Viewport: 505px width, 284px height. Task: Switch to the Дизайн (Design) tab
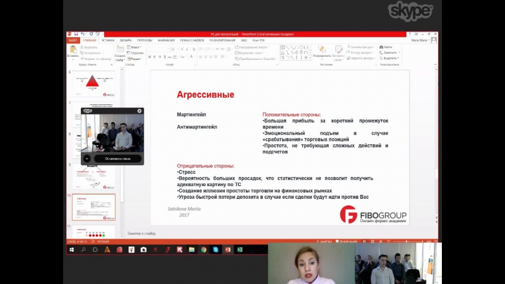click(x=126, y=40)
